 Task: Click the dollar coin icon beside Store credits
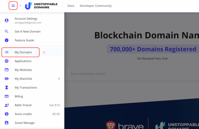tap(6, 114)
